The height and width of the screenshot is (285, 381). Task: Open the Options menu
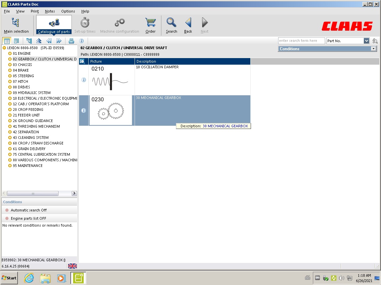(x=68, y=11)
